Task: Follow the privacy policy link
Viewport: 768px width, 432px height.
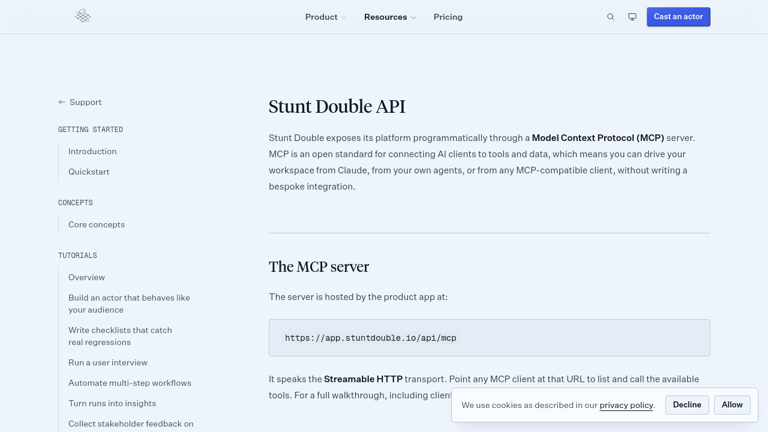Action: (626, 405)
